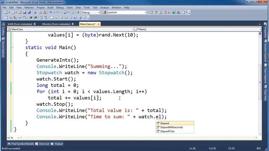Viewport: 269px width, 151px height.
Task: Click the crossed-tools icon in the toolbar
Action: coord(169,13)
